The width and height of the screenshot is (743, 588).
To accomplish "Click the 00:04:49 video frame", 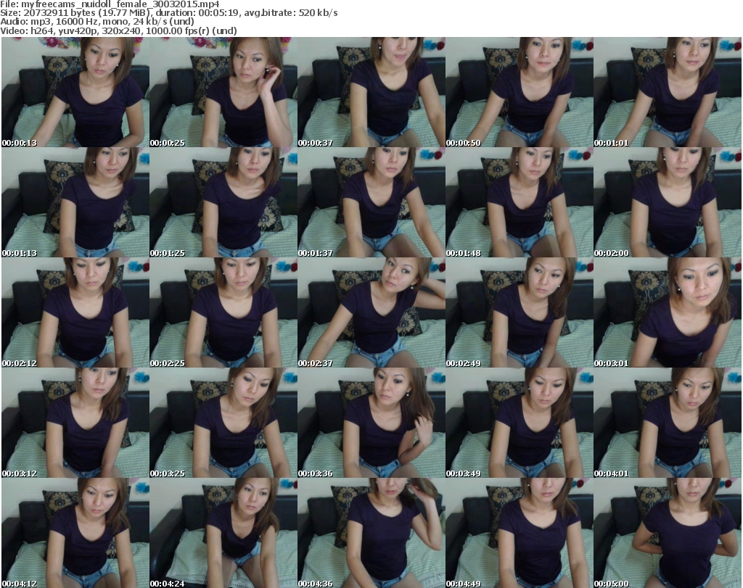I will pos(520,533).
